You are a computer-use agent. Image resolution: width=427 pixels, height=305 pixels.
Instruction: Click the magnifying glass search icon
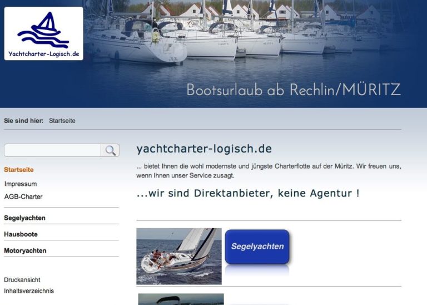tap(110, 150)
